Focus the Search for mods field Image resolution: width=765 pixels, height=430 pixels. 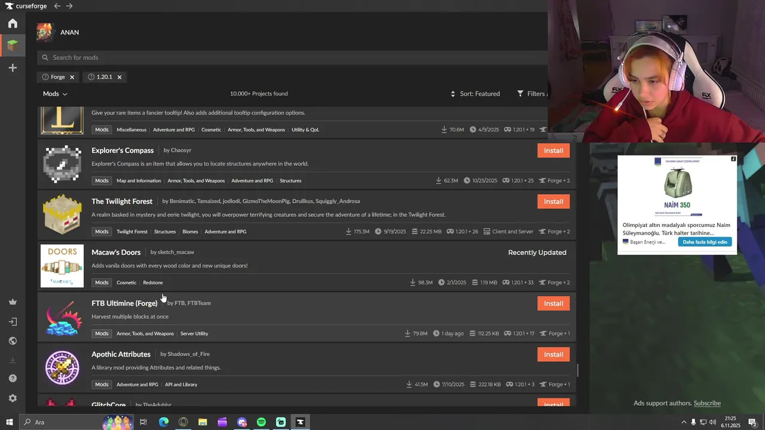(x=293, y=57)
